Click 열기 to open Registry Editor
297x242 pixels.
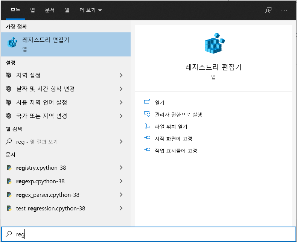[x=160, y=102]
